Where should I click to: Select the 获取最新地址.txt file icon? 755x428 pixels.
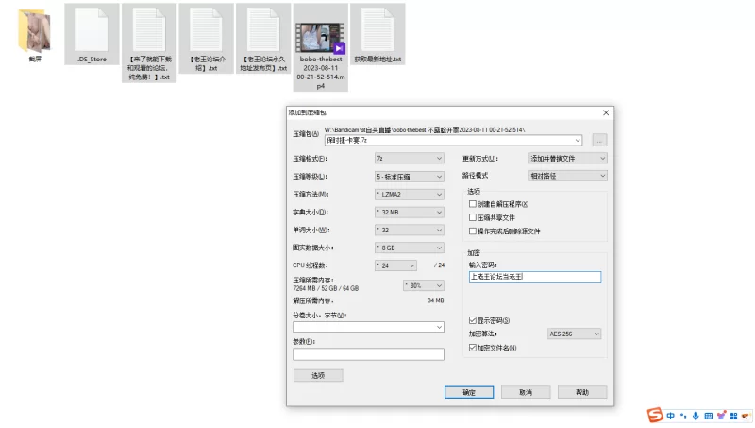point(377,31)
